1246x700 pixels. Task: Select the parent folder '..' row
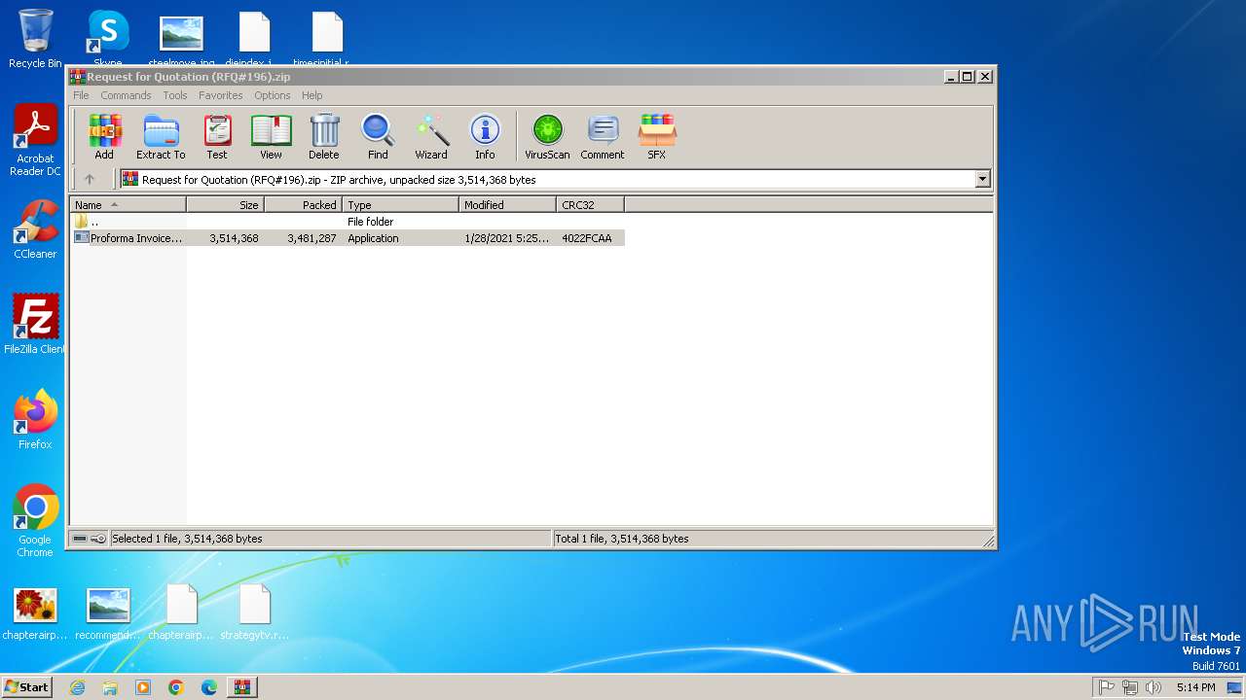348,222
